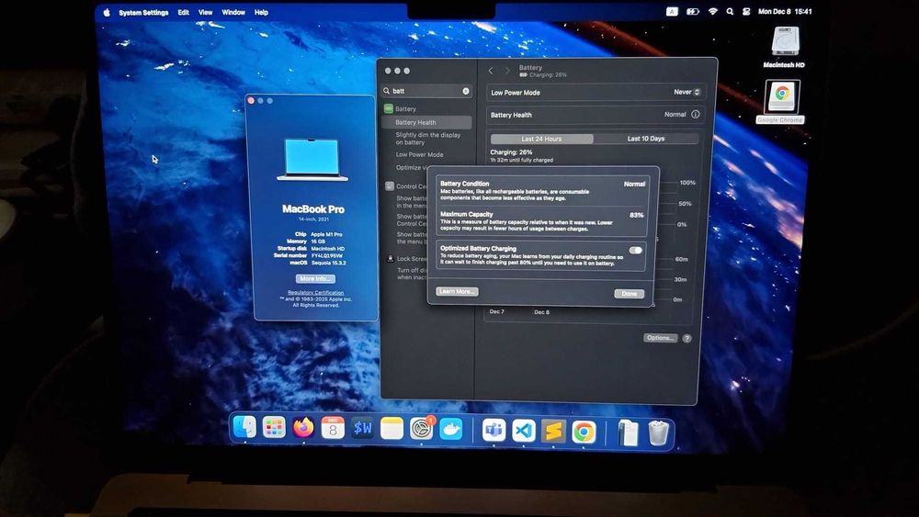Launch Google Chrome from the Dock
919x517 pixels.
tap(584, 433)
